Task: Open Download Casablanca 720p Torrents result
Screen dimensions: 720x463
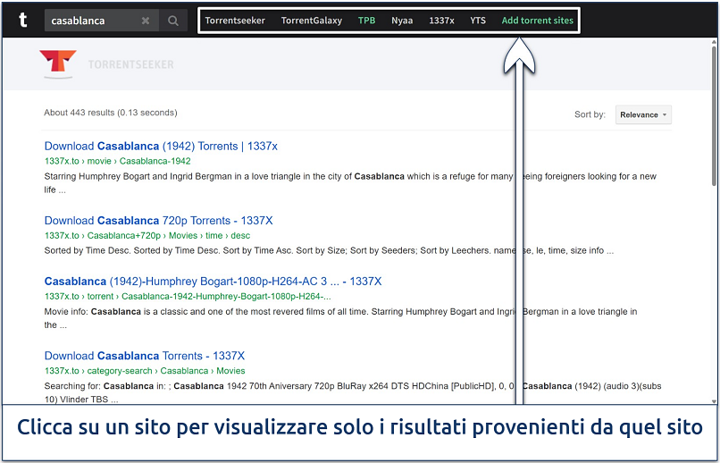Action: click(158, 220)
